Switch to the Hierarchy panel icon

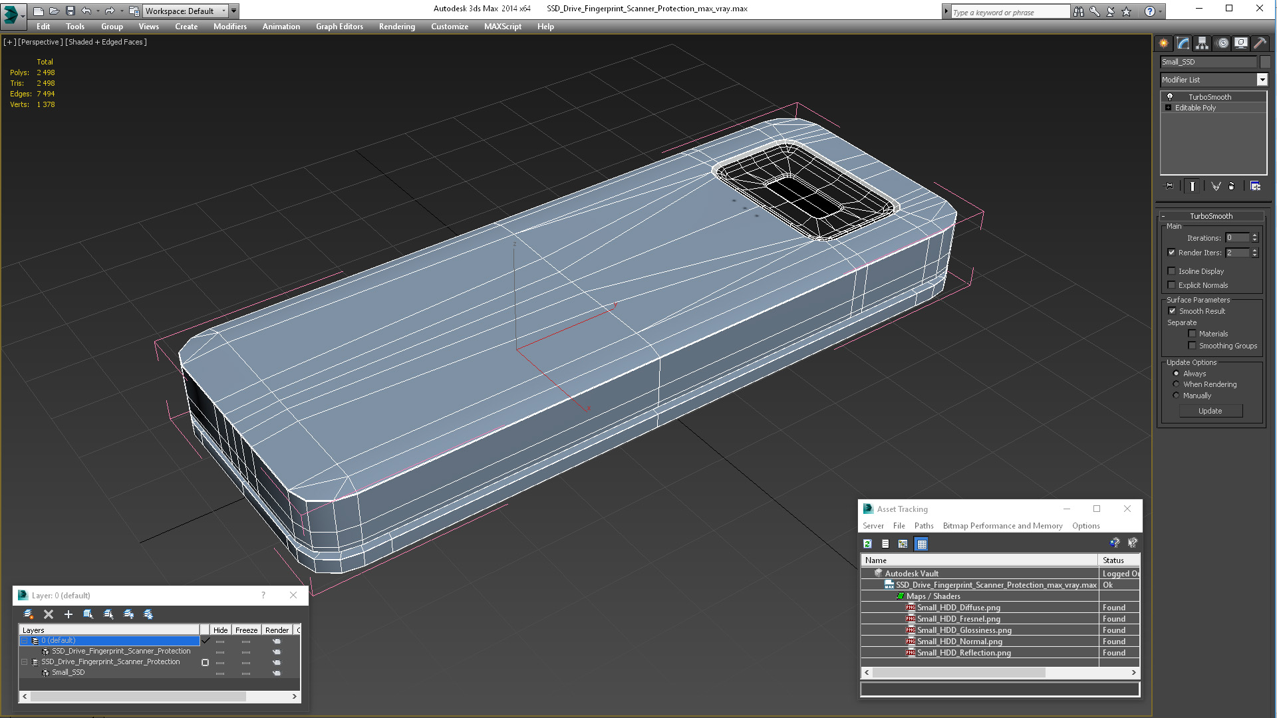coord(1202,43)
